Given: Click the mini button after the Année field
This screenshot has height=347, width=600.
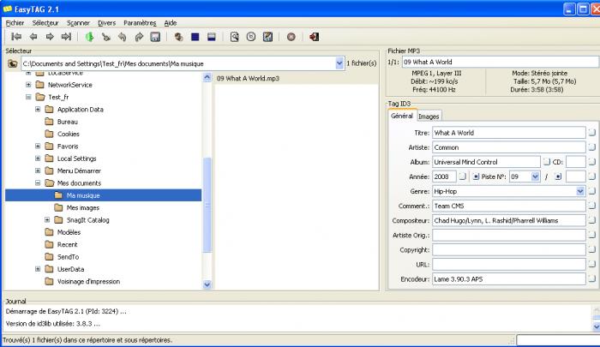Looking at the screenshot, I should coord(463,176).
